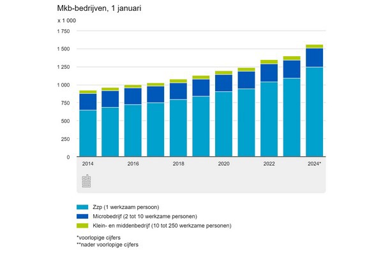Image resolution: width=383 pixels, height=255 pixels.
Task: Select the 2020 Zzp bar segment
Action: tap(223, 124)
